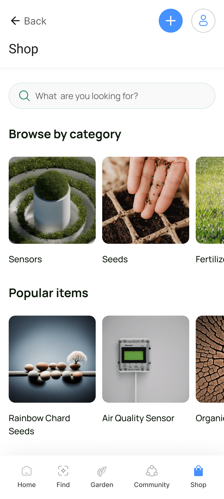
Task: Open the Seeds category image
Action: (146, 200)
